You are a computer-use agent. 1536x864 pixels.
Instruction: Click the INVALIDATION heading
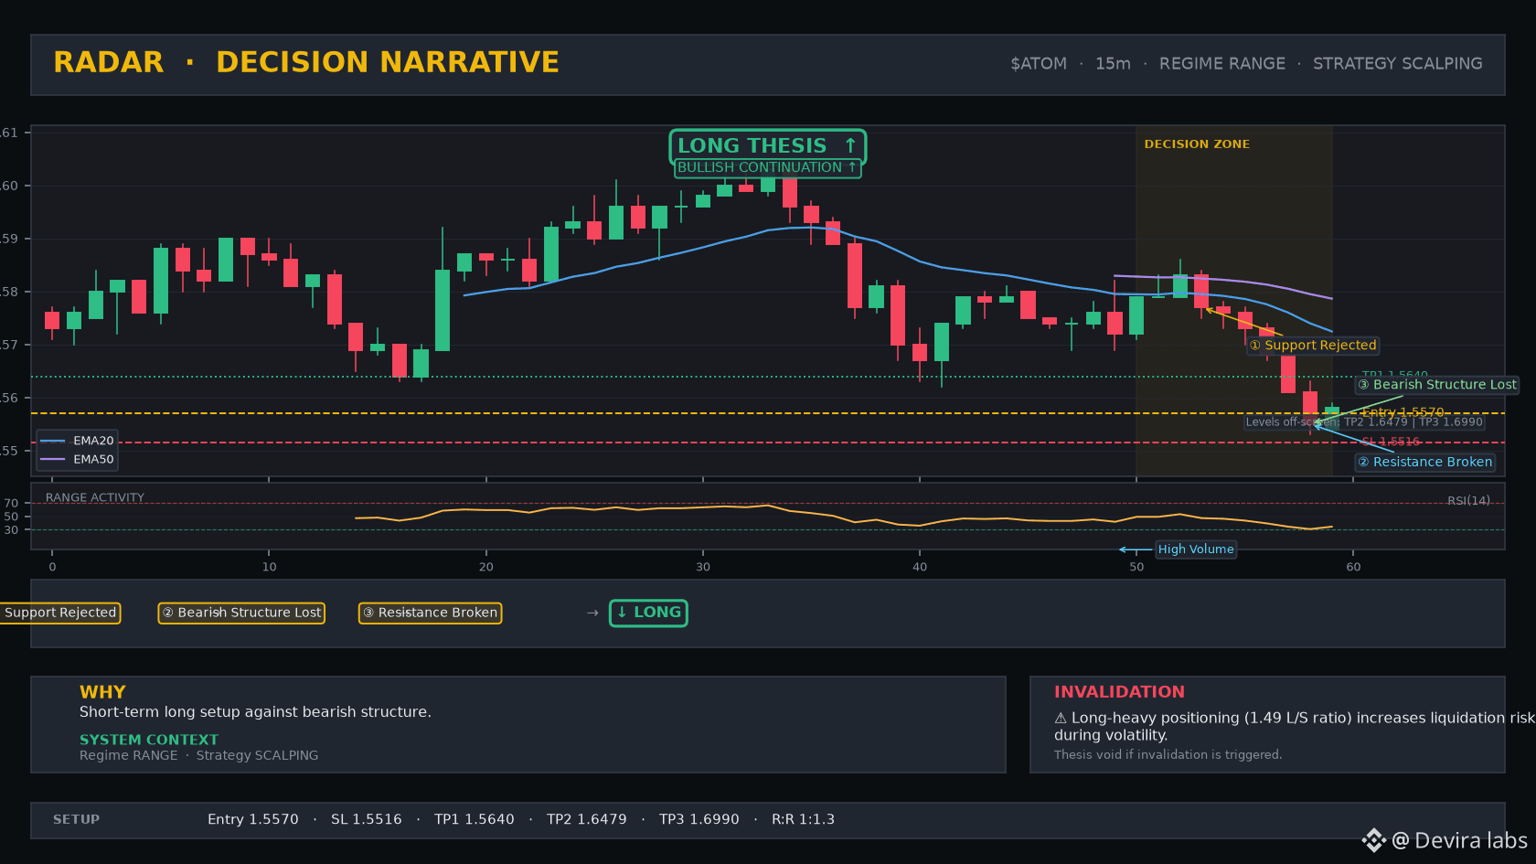tap(1119, 692)
